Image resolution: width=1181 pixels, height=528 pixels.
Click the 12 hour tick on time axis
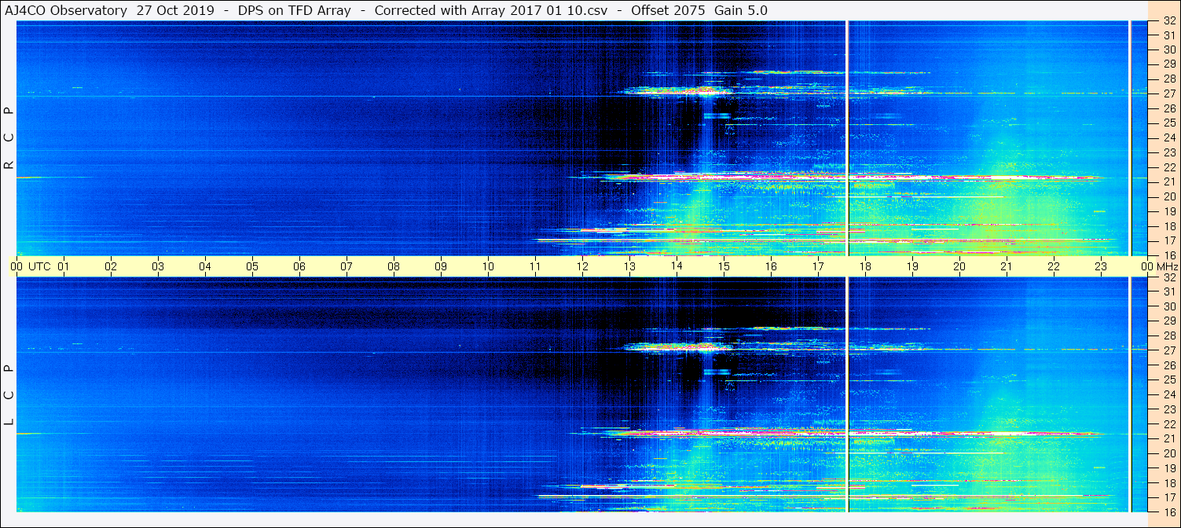click(x=582, y=266)
